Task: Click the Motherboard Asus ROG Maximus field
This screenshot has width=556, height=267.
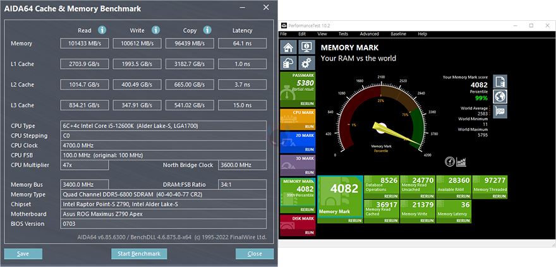Action: coord(164,214)
